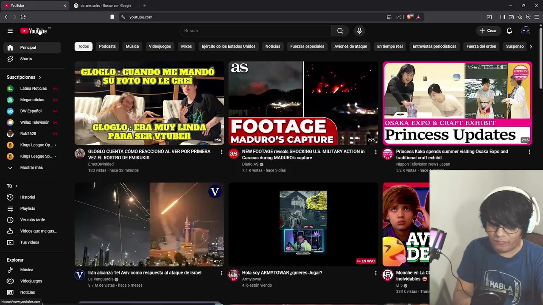
Task: Go back in browser history
Action: click(6, 17)
